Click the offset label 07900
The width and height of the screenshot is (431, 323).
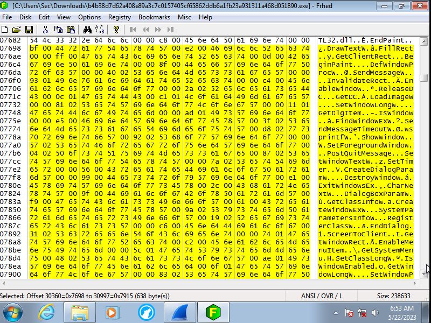click(10, 275)
